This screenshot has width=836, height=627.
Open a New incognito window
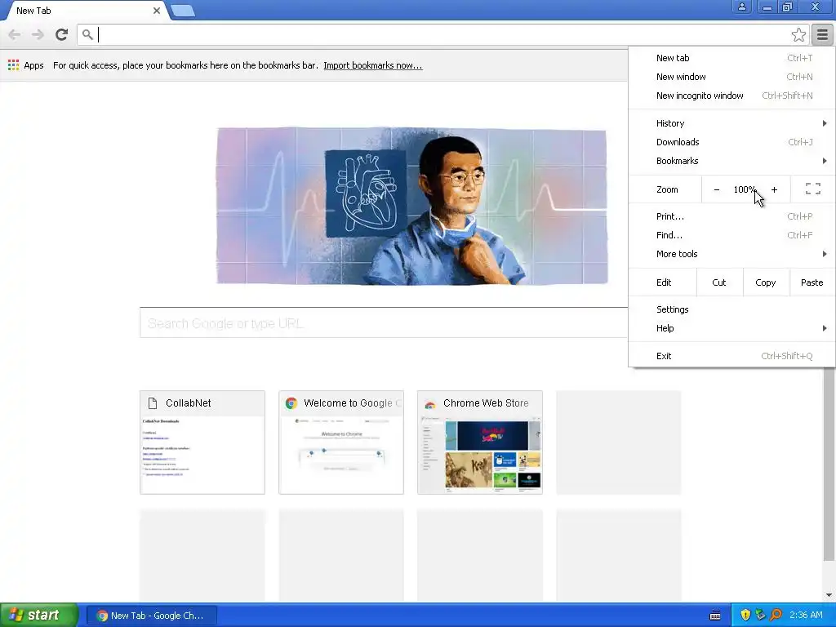[x=731, y=96]
